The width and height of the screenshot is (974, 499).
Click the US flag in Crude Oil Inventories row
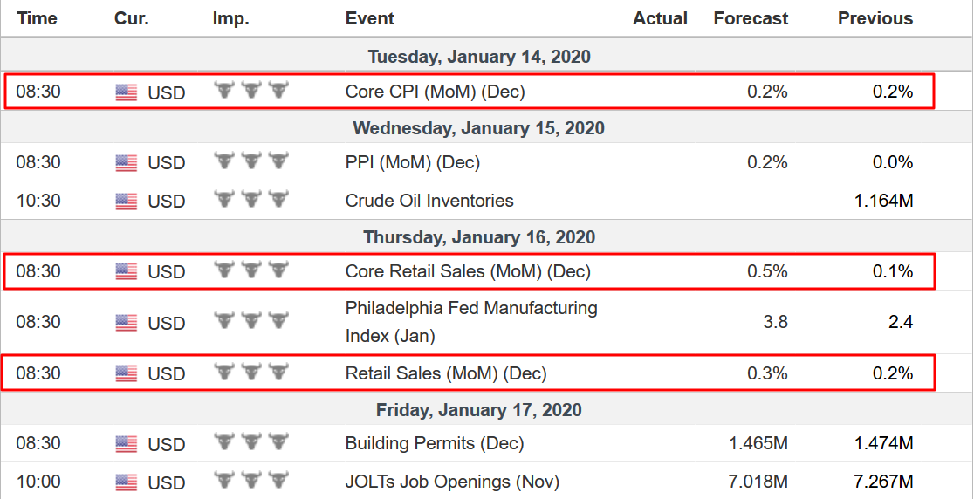click(x=126, y=202)
